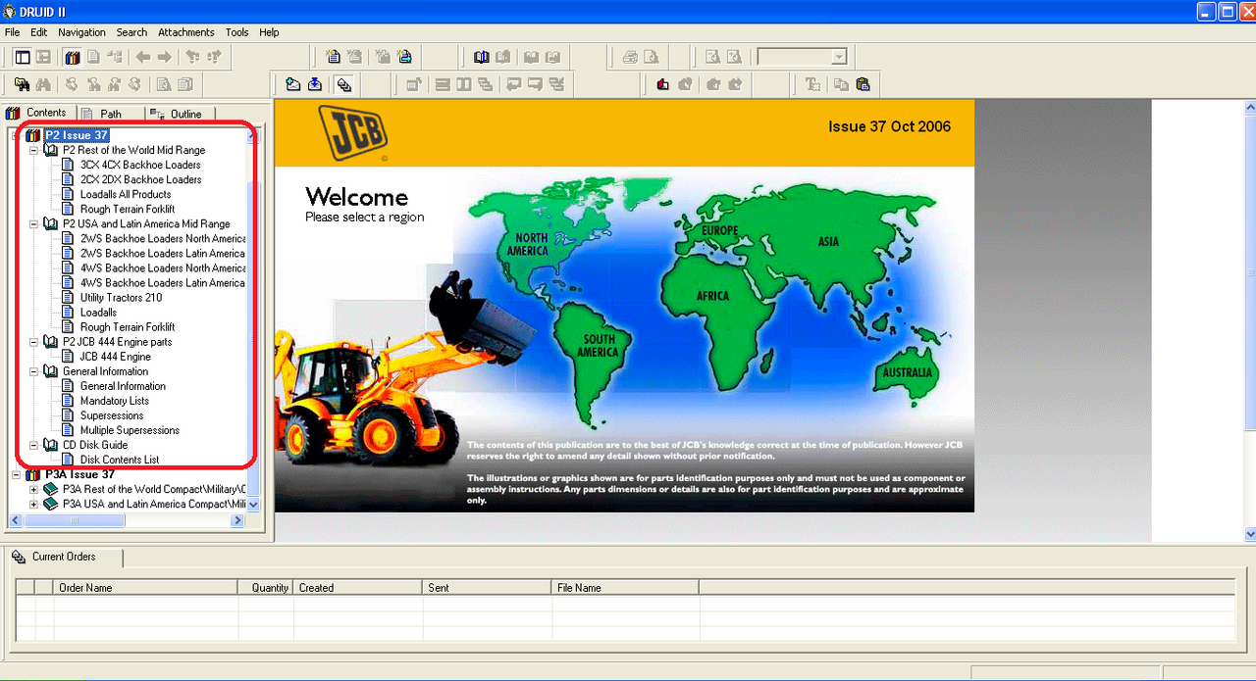
Task: Toggle the current orders pane icon
Action: click(342, 84)
